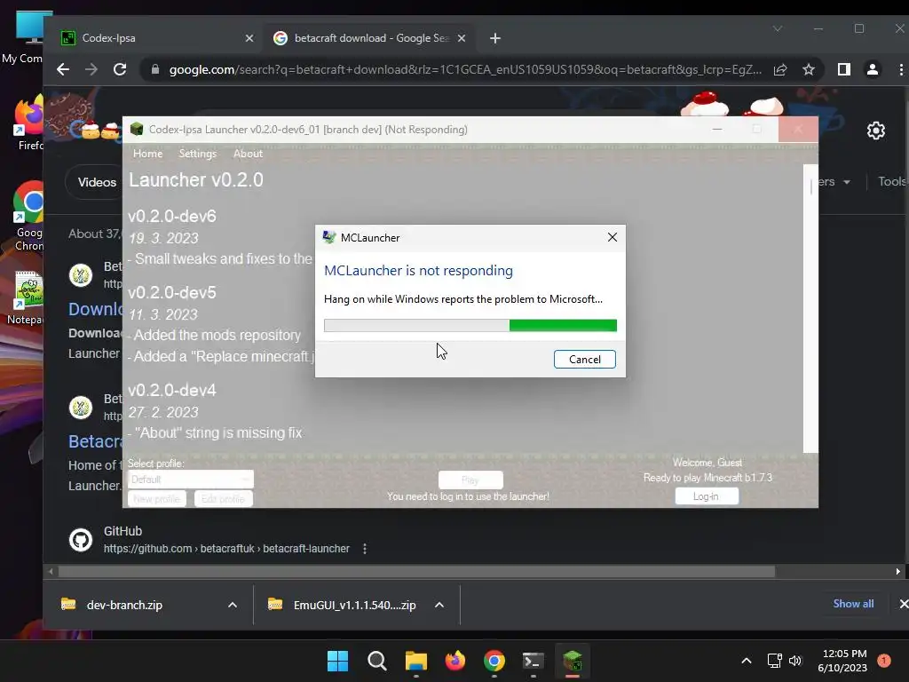Click New profile button in launcher
Viewport: 909px width, 682px height.
tap(156, 499)
